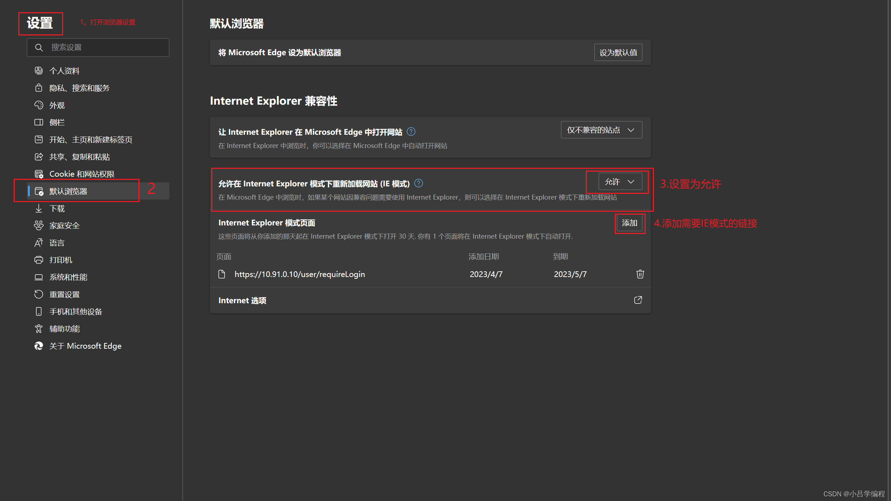The width and height of the screenshot is (891, 501).
Task: Click the 添加 button for IE mode pages
Action: pyautogui.click(x=630, y=223)
